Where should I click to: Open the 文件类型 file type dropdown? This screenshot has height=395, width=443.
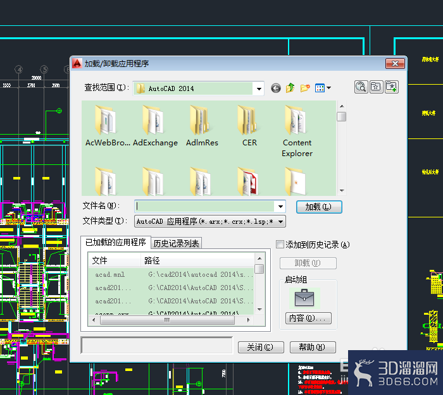pos(210,221)
